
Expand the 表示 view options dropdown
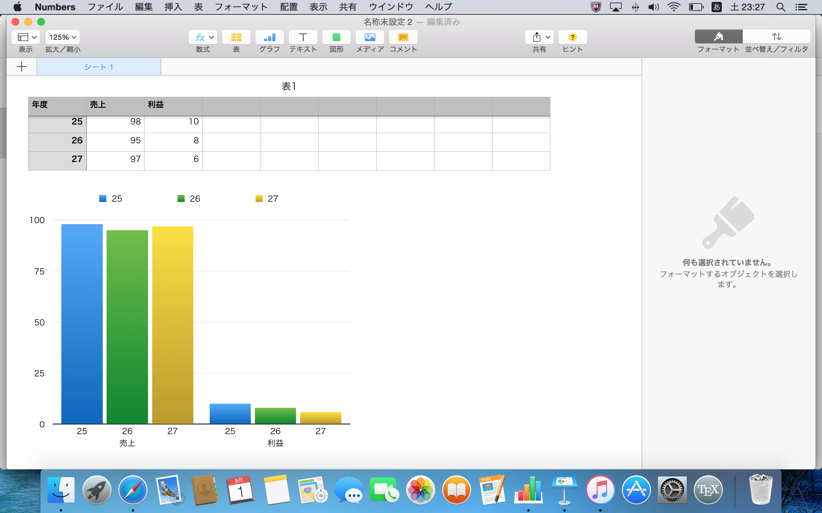(x=26, y=37)
